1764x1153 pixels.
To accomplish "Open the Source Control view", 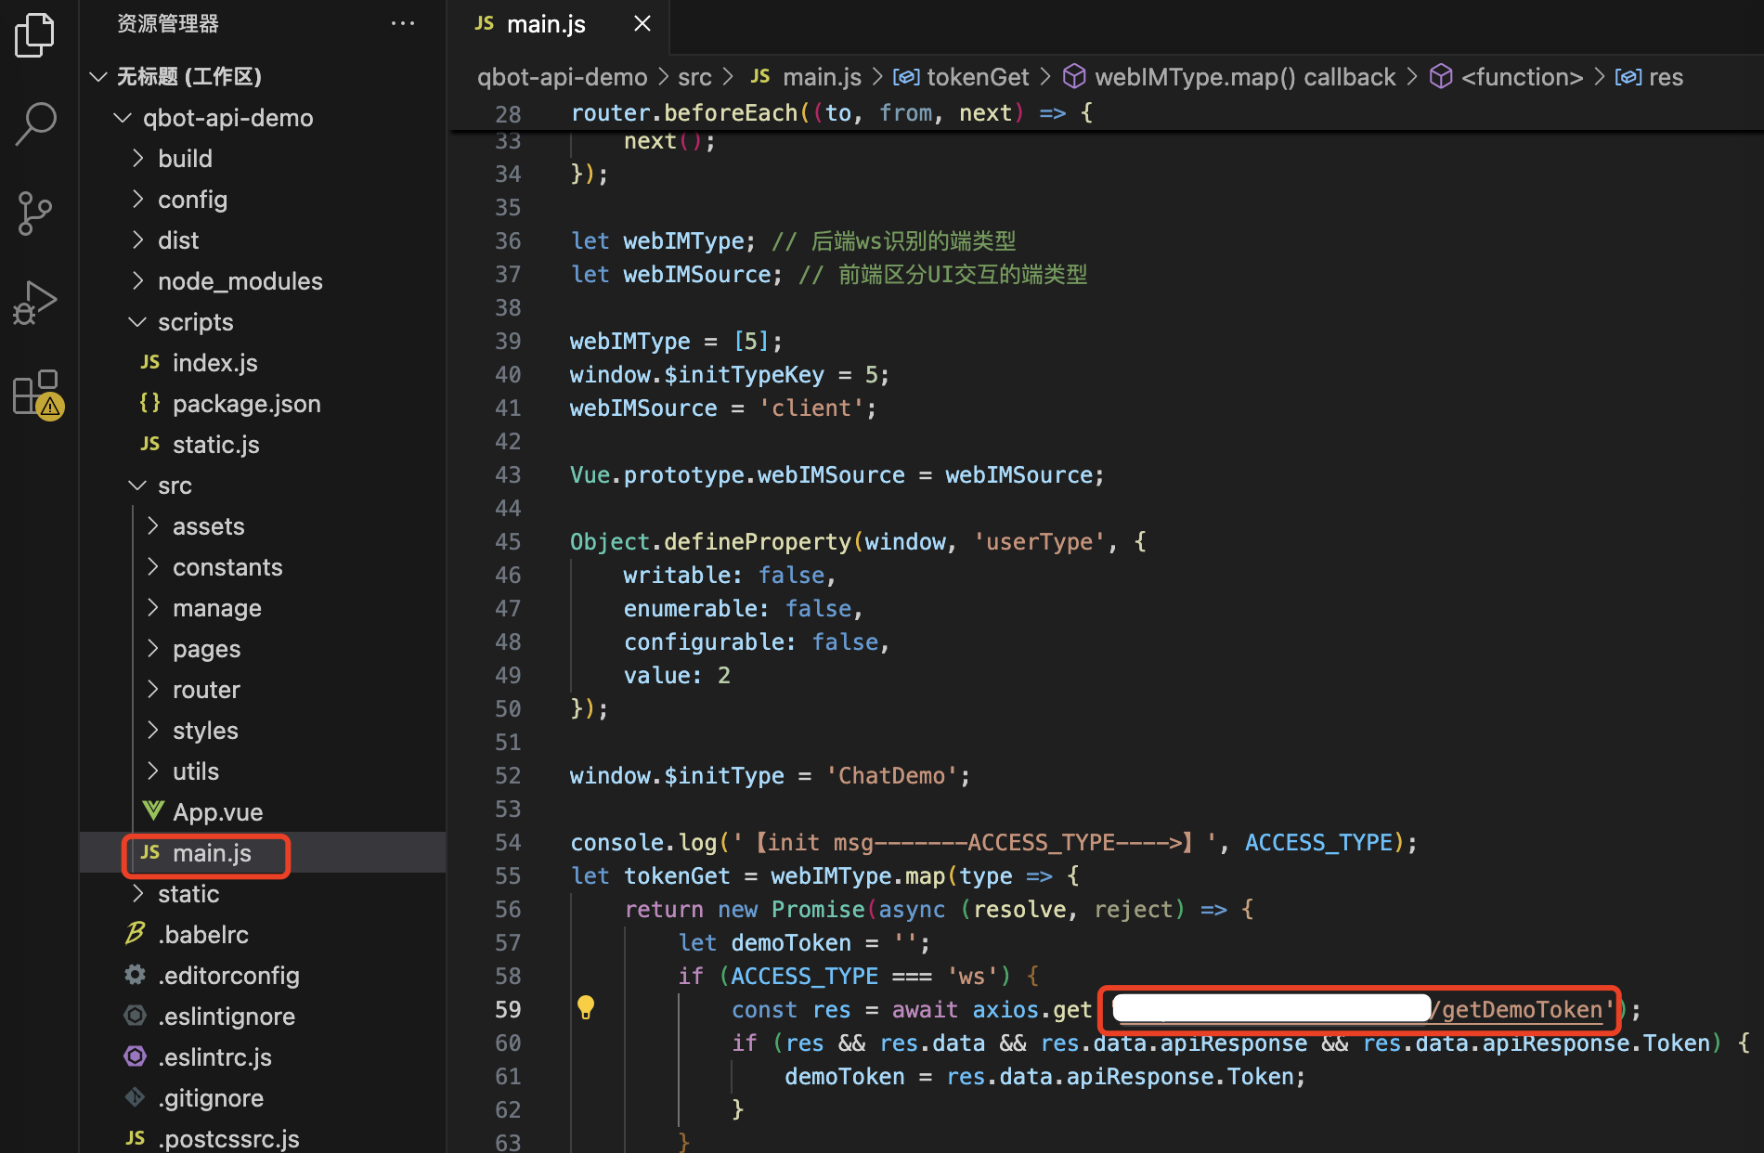I will click(35, 214).
